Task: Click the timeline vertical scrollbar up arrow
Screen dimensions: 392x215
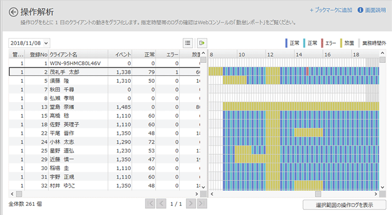Action: (382, 53)
